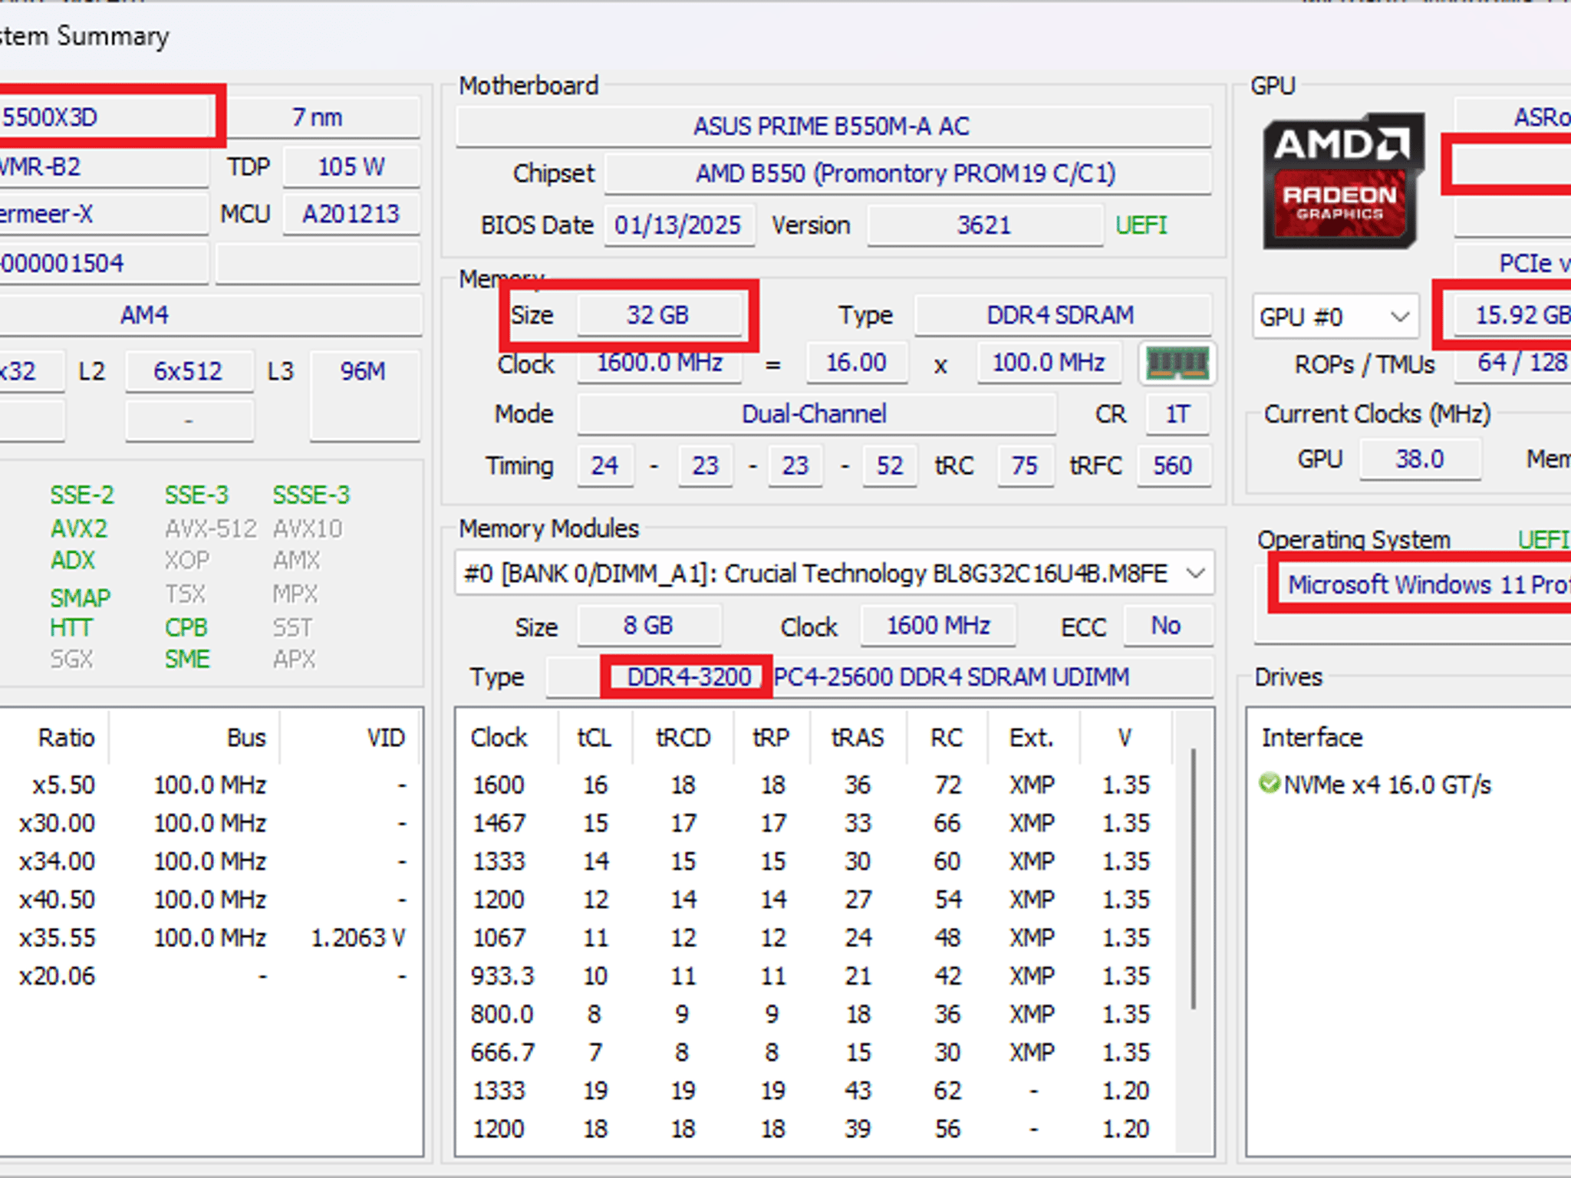
Task: Select the DDR4-3200 module type text
Action: pos(689,676)
